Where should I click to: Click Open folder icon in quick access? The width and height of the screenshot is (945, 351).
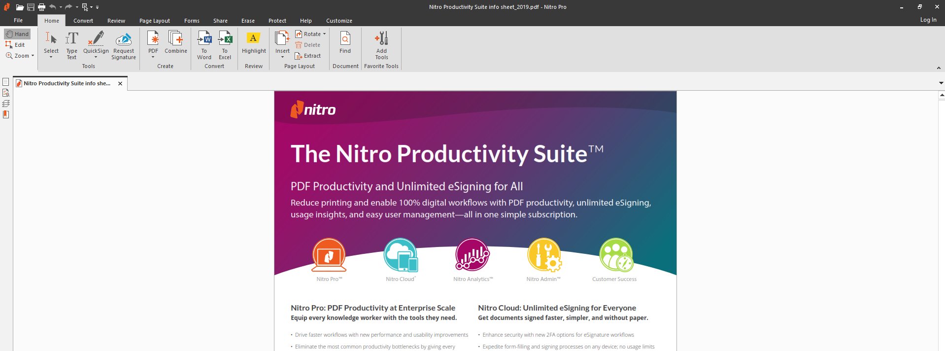20,7
